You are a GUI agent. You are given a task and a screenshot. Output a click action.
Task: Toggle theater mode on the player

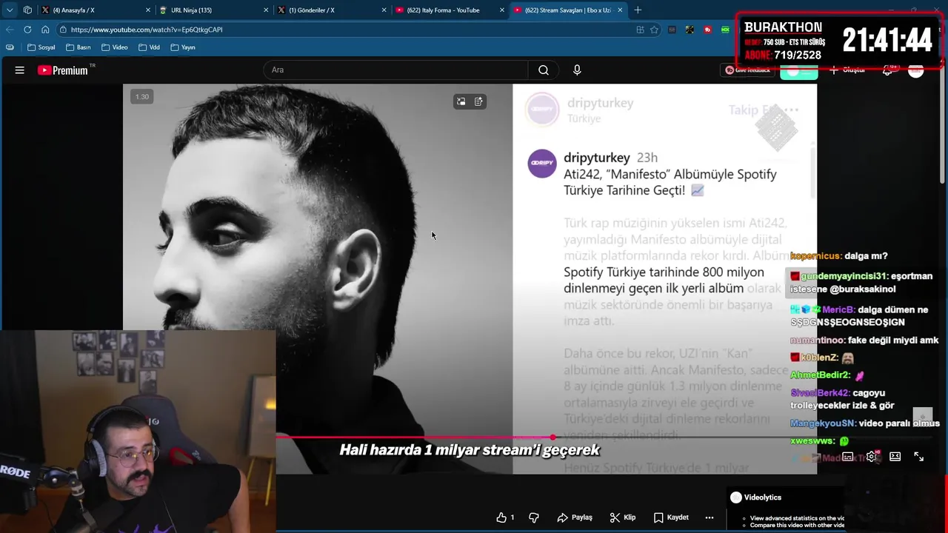[x=895, y=457]
